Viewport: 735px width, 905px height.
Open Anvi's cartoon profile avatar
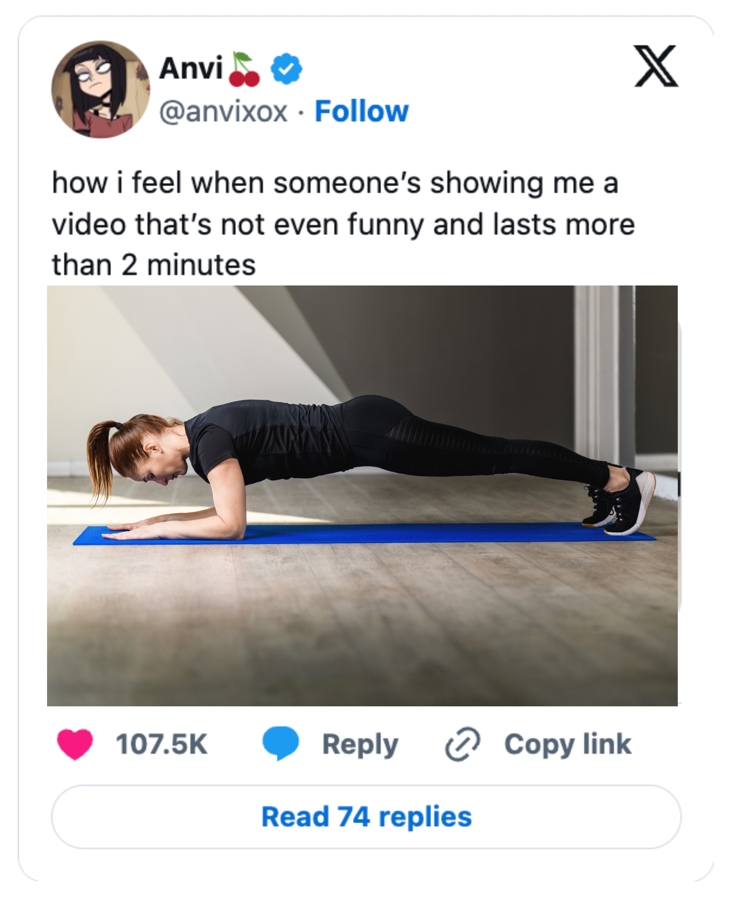click(100, 89)
